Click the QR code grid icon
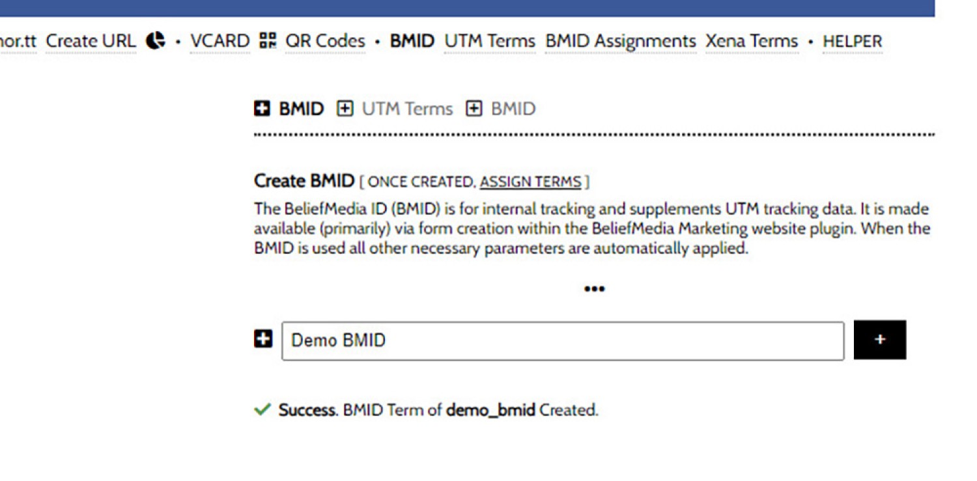Screen dimensions: 977x481 tap(267, 41)
